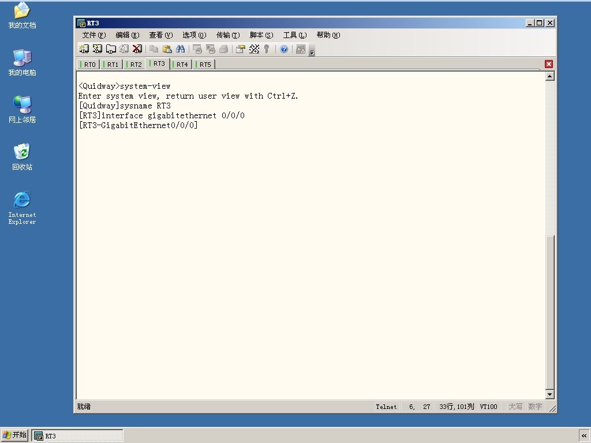
Task: Select the Internet Explorer desktop icon
Action: [23, 208]
